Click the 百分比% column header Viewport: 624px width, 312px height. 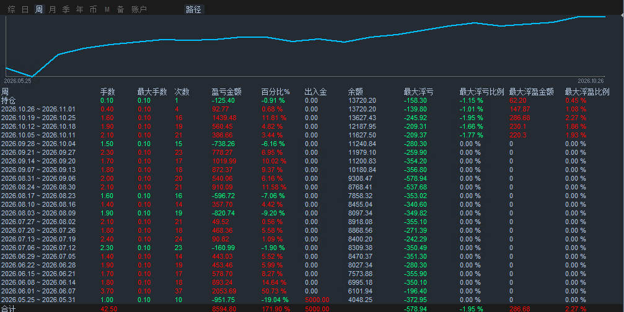[x=275, y=92]
